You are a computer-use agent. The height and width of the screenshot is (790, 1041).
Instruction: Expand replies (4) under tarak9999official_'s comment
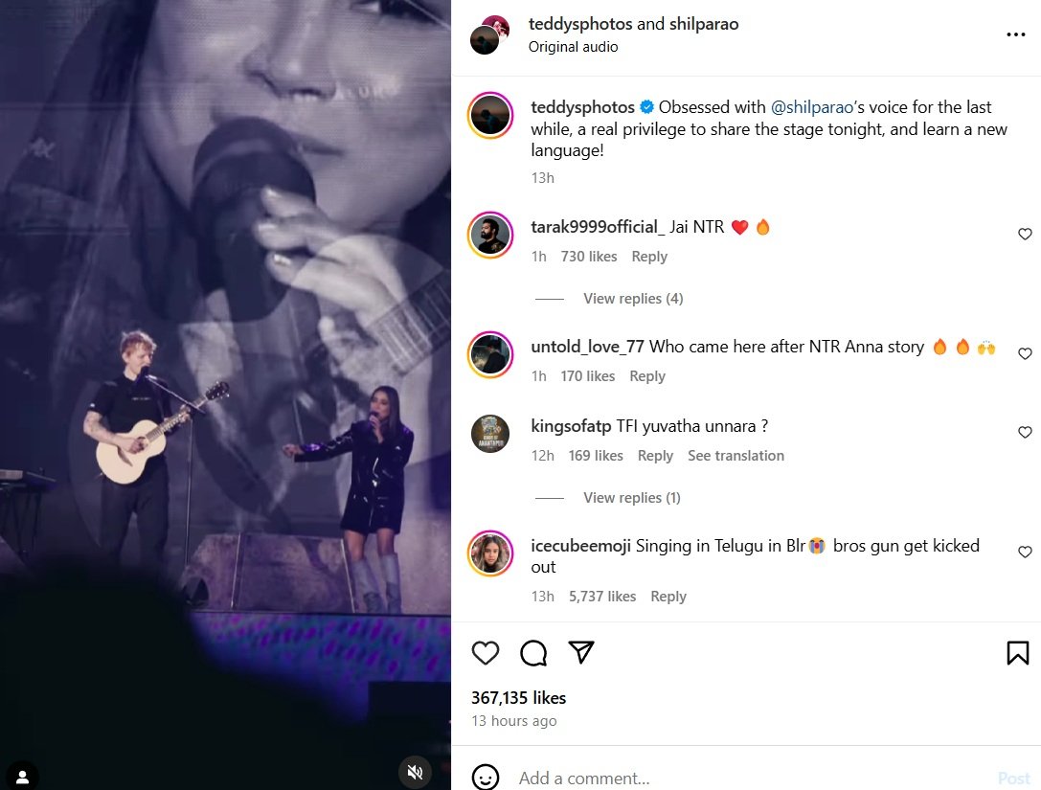pos(633,298)
